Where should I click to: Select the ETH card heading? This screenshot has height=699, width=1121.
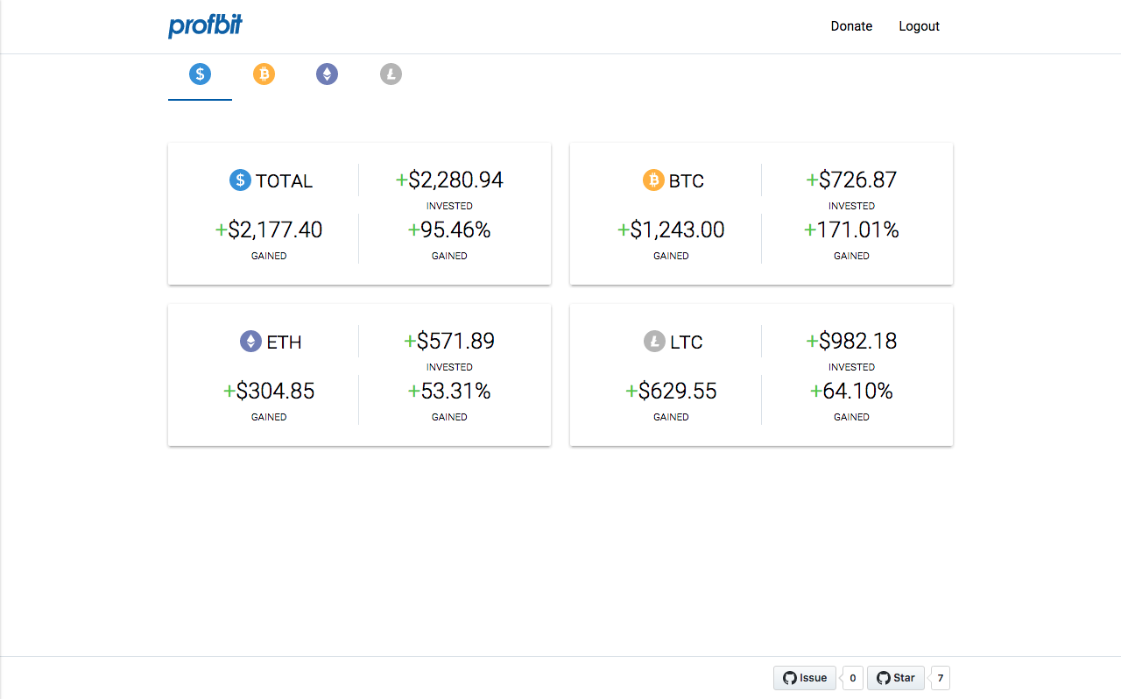click(284, 342)
